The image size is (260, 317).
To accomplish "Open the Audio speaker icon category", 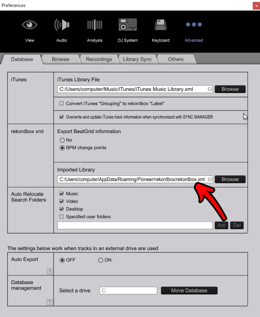I will point(62,25).
